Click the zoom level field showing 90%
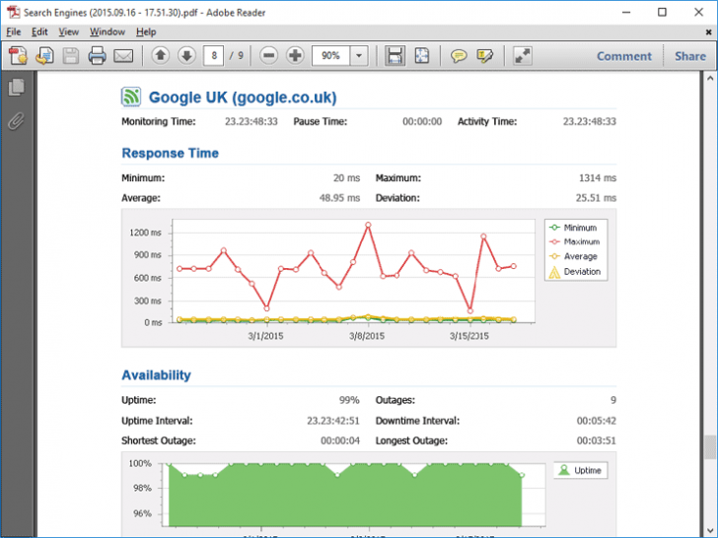Screen dimensions: 718x538 (x=330, y=56)
